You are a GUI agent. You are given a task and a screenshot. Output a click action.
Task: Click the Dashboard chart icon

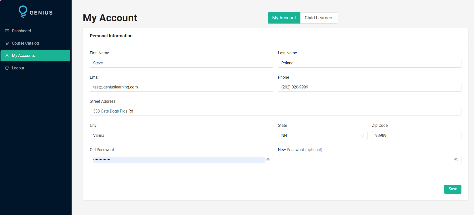[x=7, y=31]
